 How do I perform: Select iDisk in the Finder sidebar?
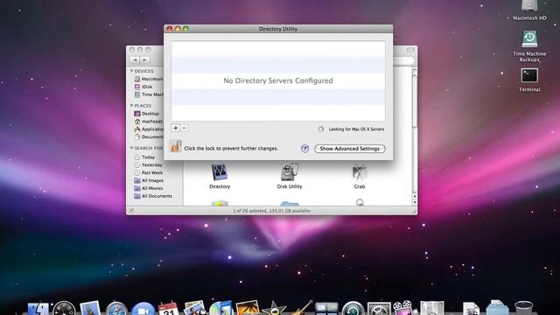click(143, 87)
